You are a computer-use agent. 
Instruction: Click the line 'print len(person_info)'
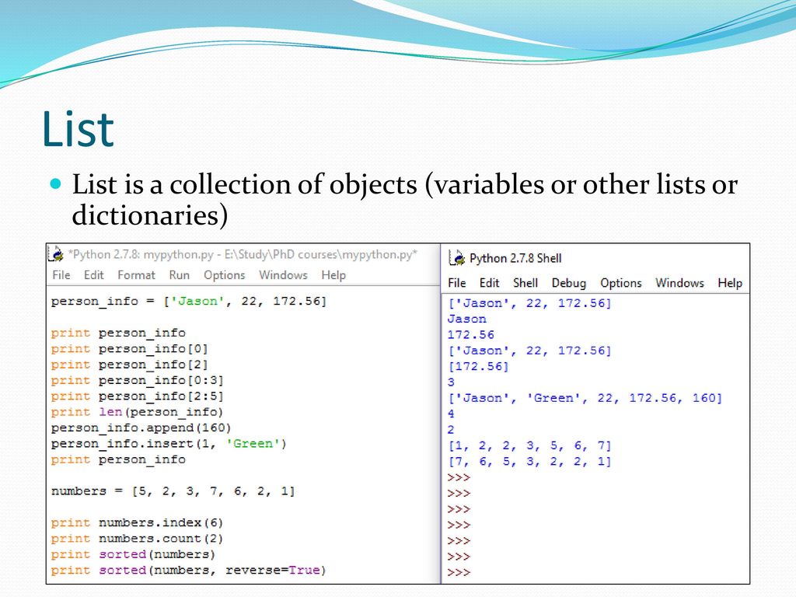[137, 412]
